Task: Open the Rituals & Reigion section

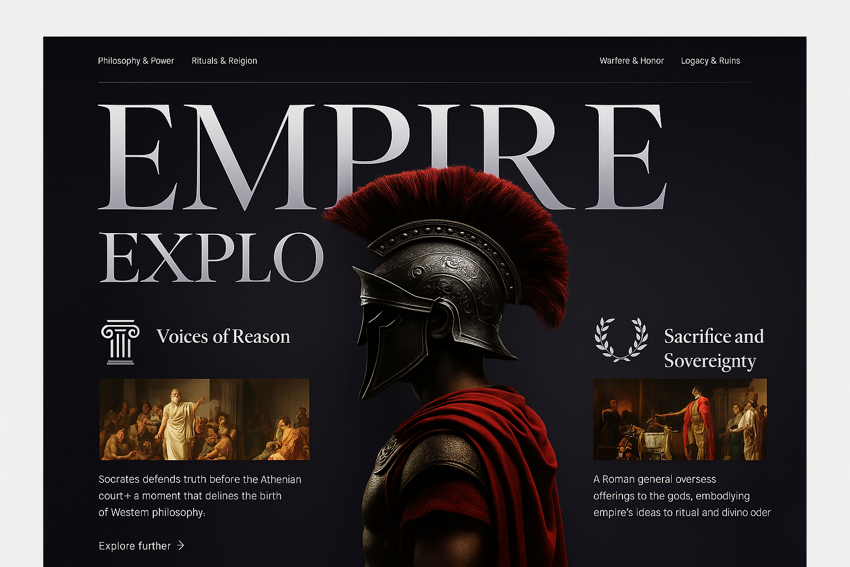Action: coord(224,60)
